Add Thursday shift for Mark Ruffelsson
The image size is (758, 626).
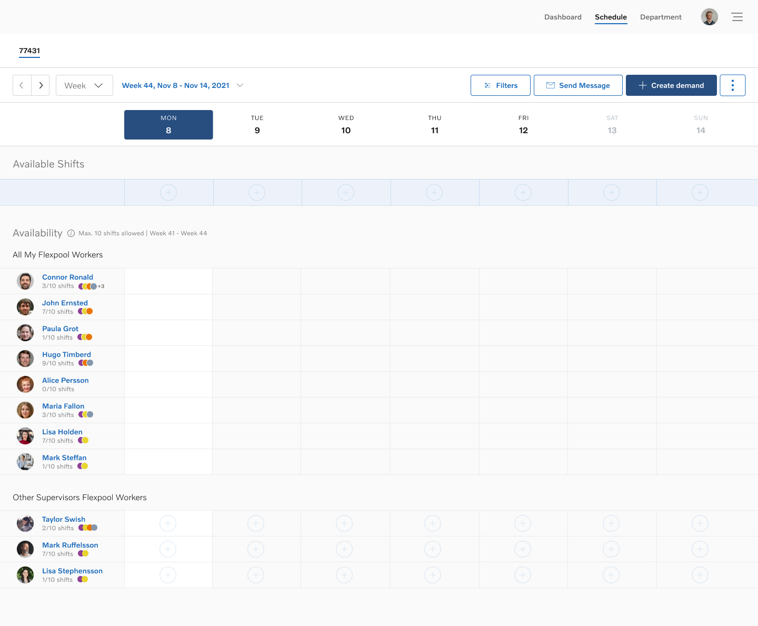pyautogui.click(x=433, y=549)
